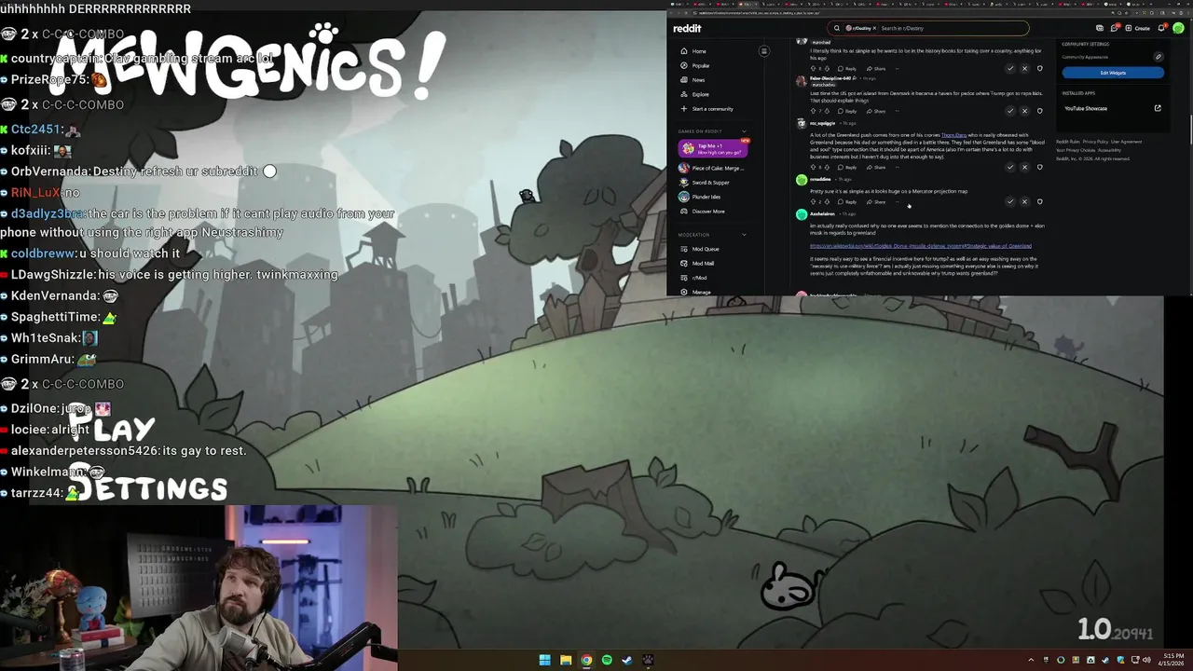
Task: Open Explore in reddit sidebar
Action: (x=700, y=94)
